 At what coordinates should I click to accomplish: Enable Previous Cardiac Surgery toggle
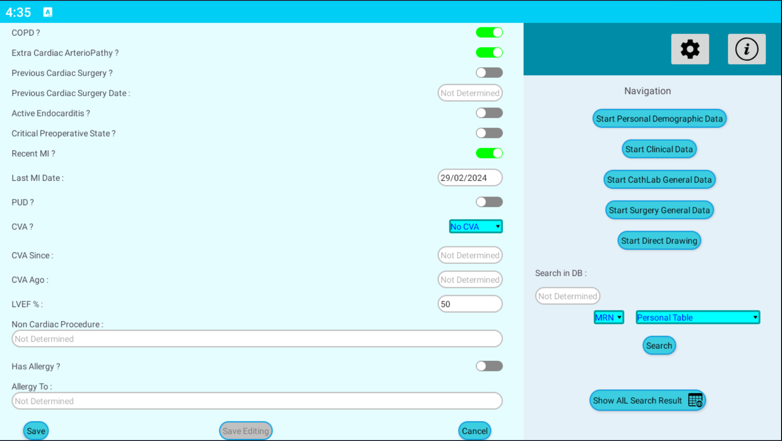pos(489,73)
